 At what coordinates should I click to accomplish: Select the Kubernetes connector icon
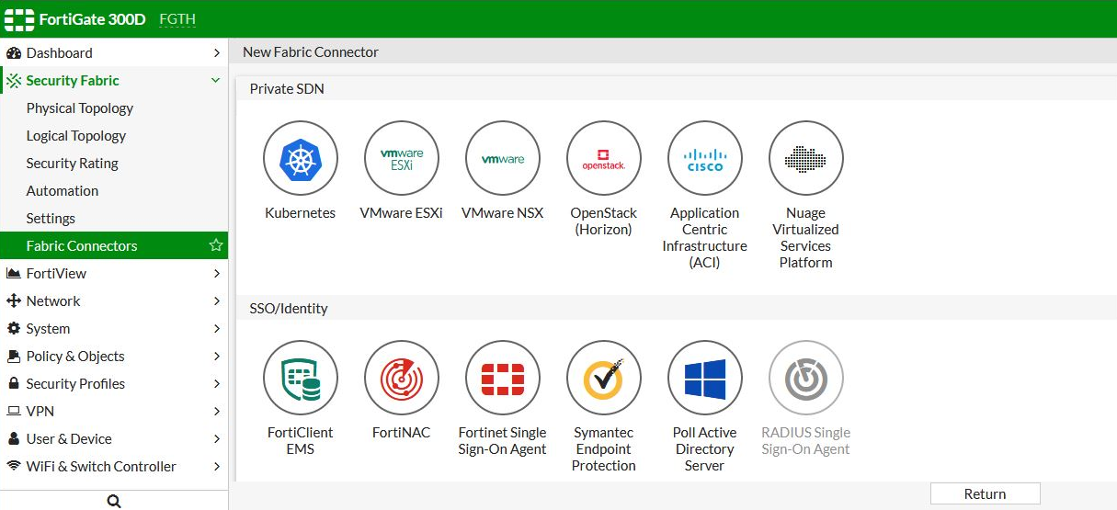(301, 159)
